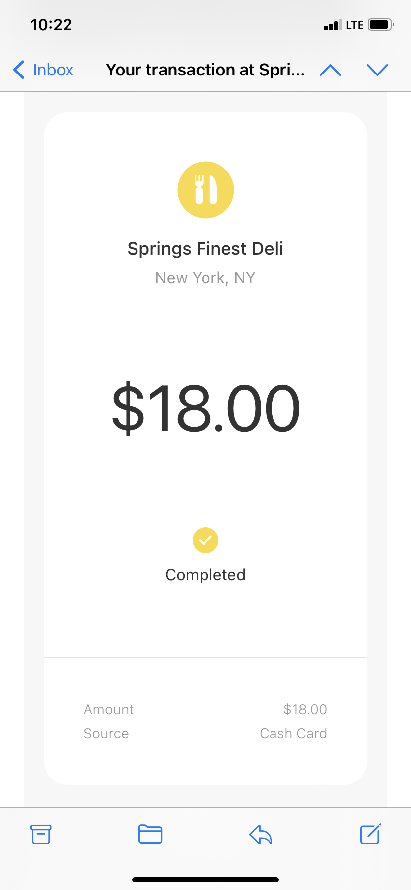
Task: Tap the Springs Finest Deli merchant name
Action: [x=205, y=249]
